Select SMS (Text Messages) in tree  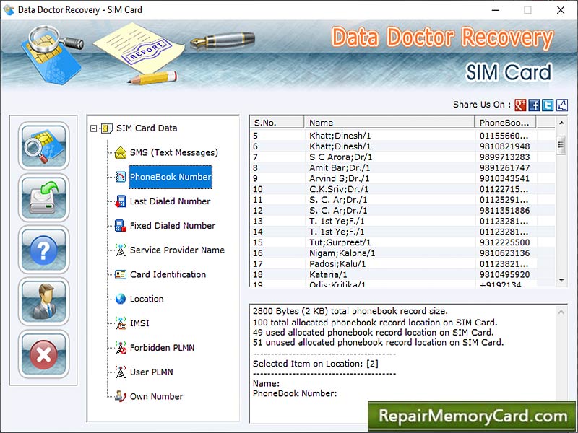173,152
